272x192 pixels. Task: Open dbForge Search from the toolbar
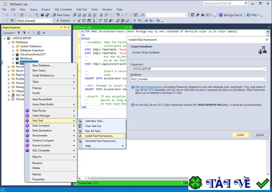tap(231, 15)
